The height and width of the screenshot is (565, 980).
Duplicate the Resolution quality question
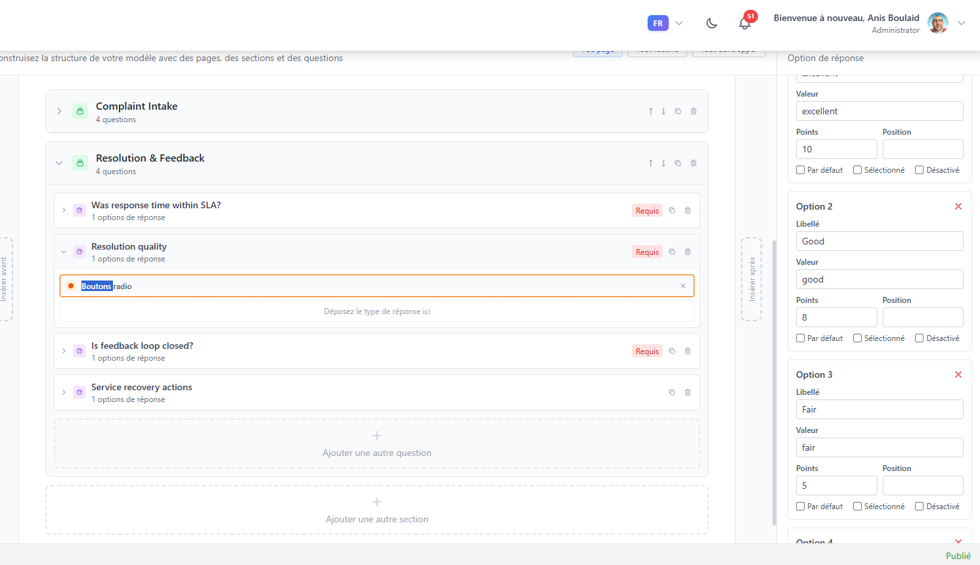pyautogui.click(x=672, y=252)
